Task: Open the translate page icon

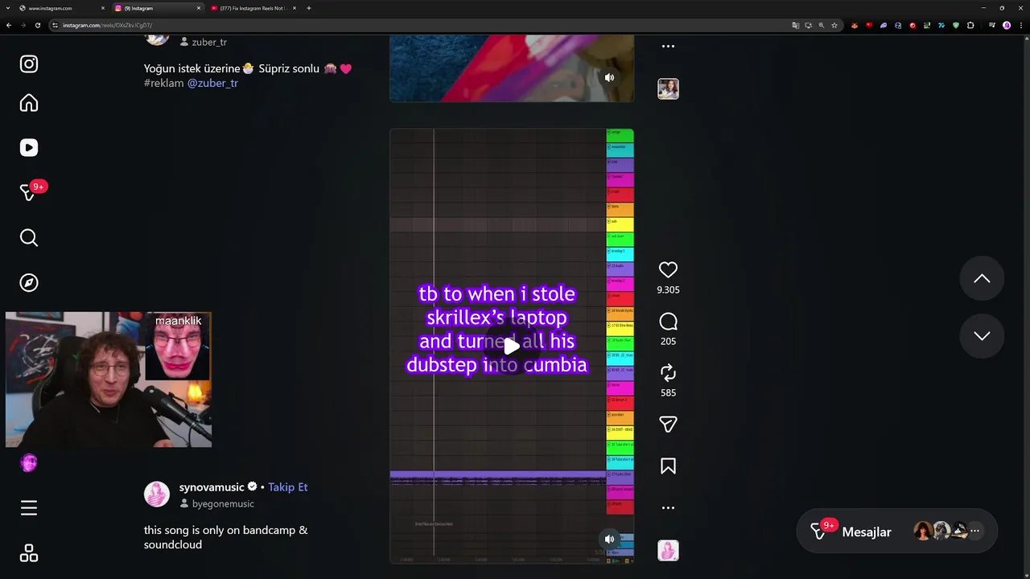Action: (x=796, y=25)
